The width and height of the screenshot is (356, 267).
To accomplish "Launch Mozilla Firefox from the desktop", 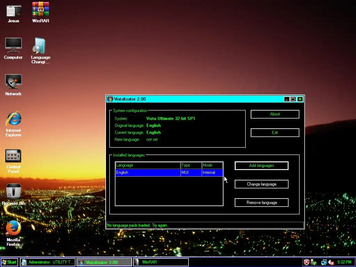I will click(14, 233).
